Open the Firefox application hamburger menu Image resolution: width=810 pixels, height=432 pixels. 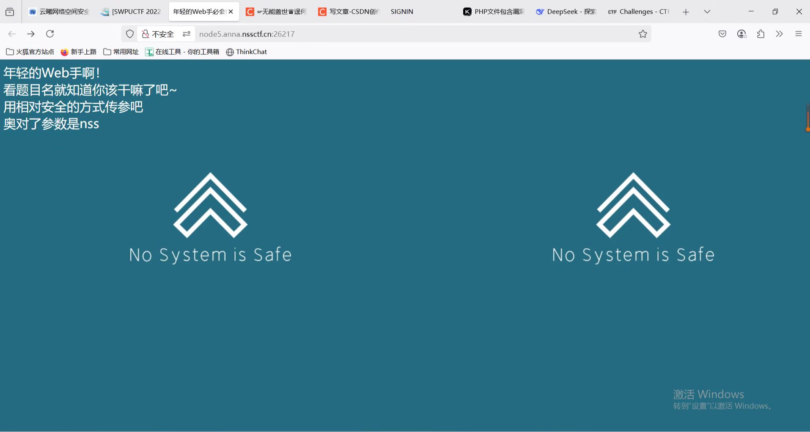coord(799,34)
